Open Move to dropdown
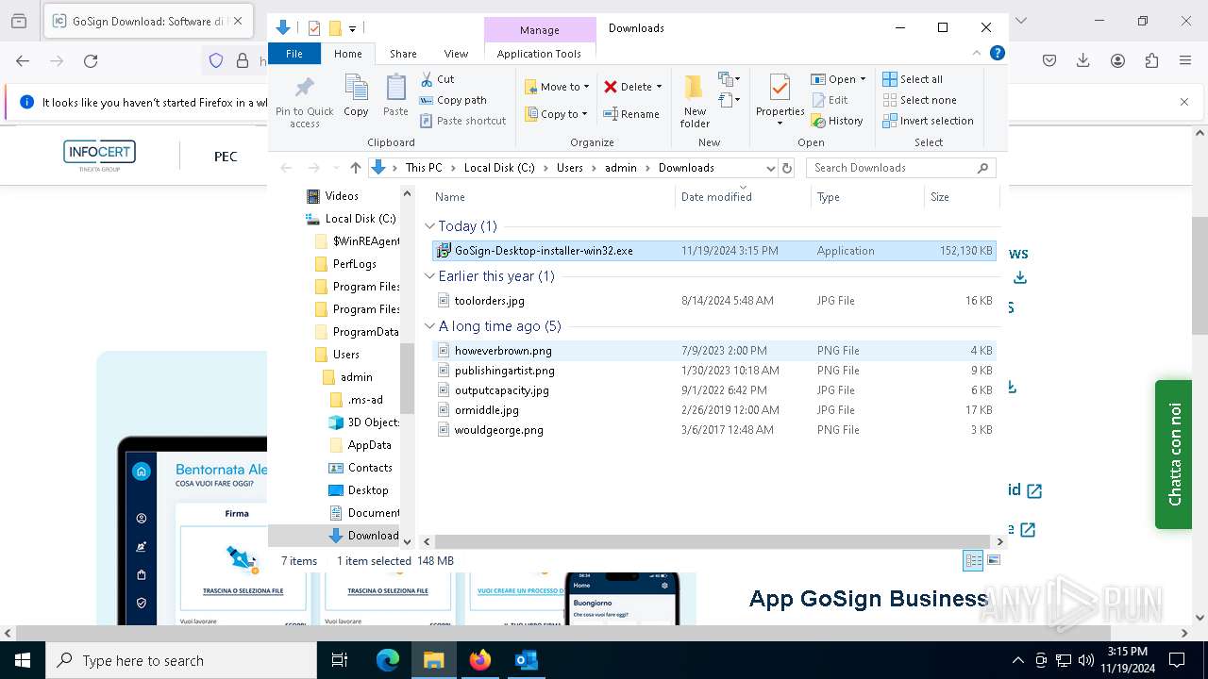The height and width of the screenshot is (679, 1208). pyautogui.click(x=557, y=87)
